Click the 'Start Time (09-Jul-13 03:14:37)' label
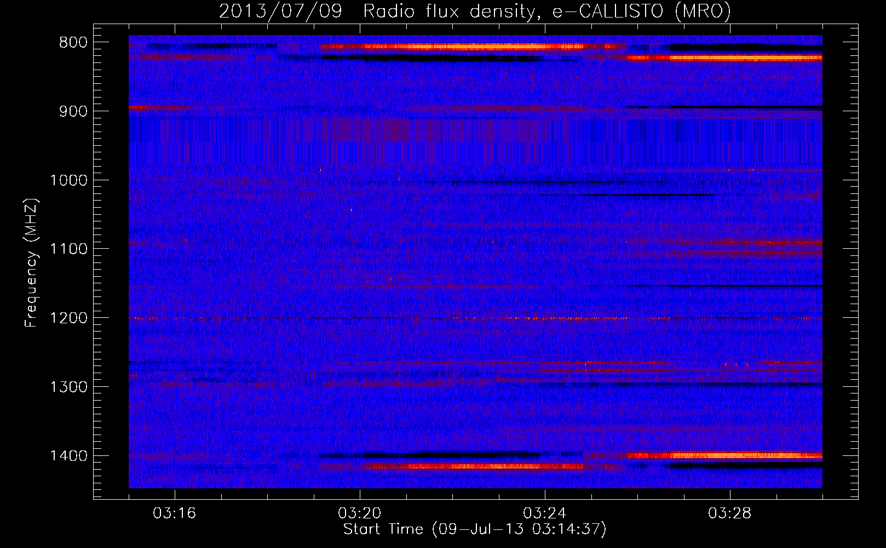 [475, 529]
